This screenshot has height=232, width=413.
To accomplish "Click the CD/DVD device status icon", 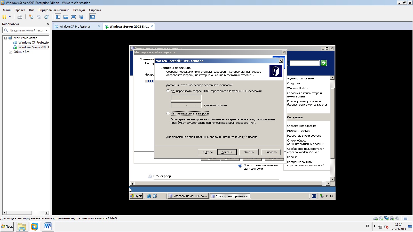I will pos(381,218).
